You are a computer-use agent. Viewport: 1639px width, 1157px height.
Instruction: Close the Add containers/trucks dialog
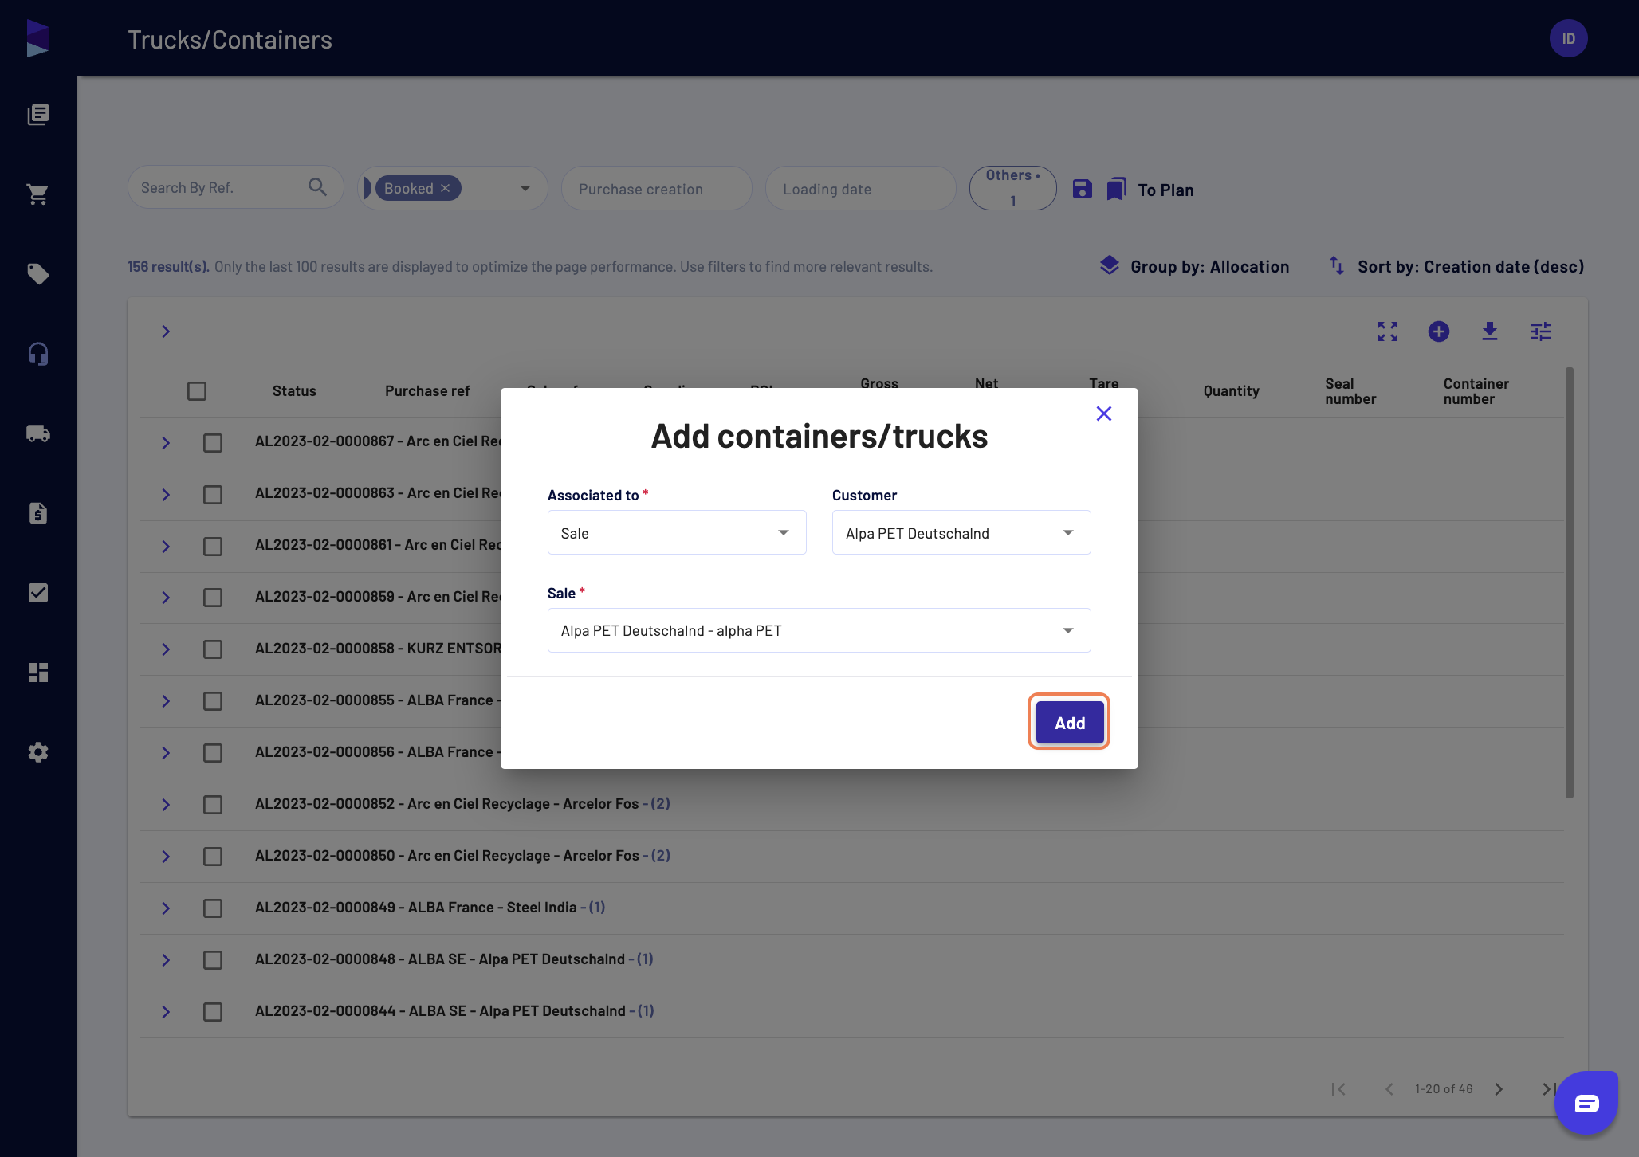pos(1103,414)
